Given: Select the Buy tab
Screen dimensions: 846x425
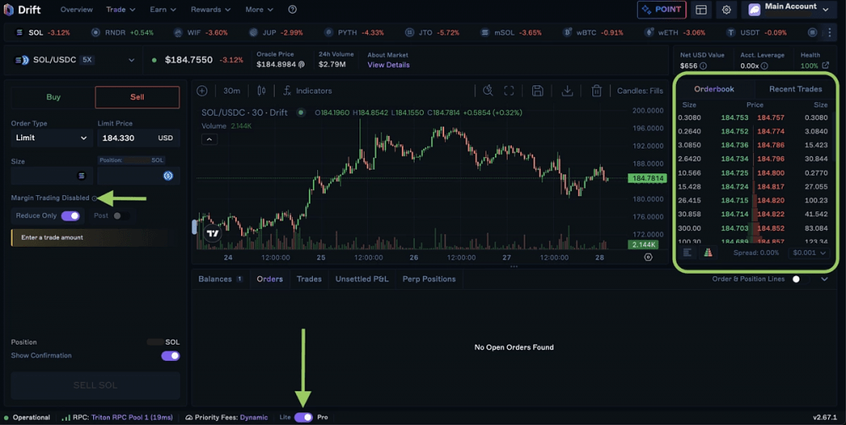Looking at the screenshot, I should (x=53, y=97).
